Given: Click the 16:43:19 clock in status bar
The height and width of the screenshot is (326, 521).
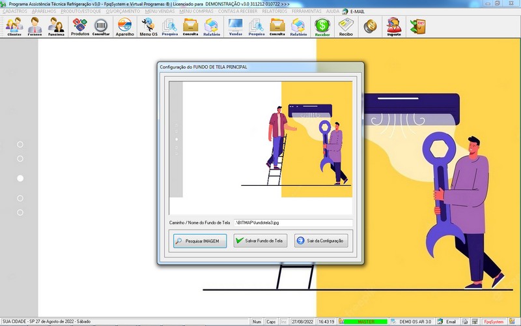Looking at the screenshot, I should [326, 321].
